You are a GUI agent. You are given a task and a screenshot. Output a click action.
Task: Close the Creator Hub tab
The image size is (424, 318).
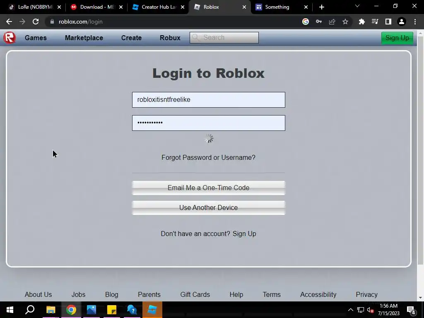click(x=183, y=7)
